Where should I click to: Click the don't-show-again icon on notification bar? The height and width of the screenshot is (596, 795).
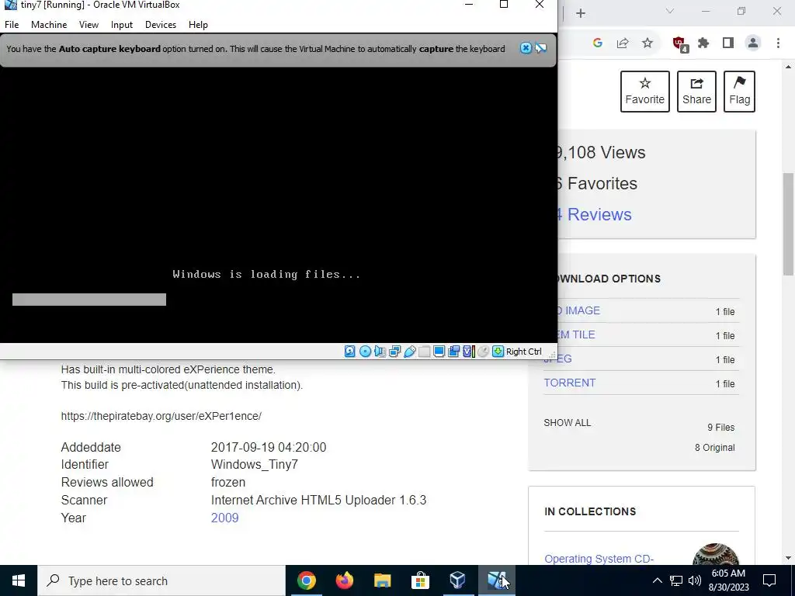tap(541, 48)
